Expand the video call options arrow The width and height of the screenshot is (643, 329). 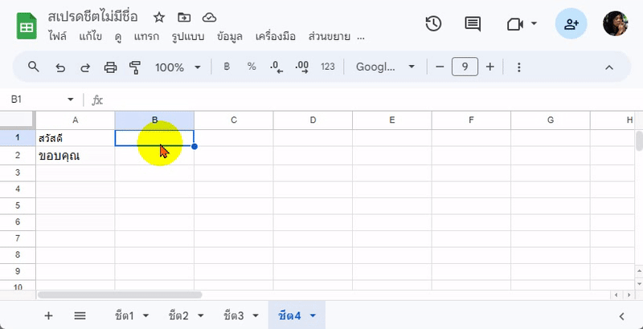click(534, 24)
